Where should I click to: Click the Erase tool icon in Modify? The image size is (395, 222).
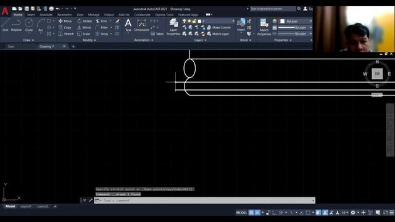117,21
